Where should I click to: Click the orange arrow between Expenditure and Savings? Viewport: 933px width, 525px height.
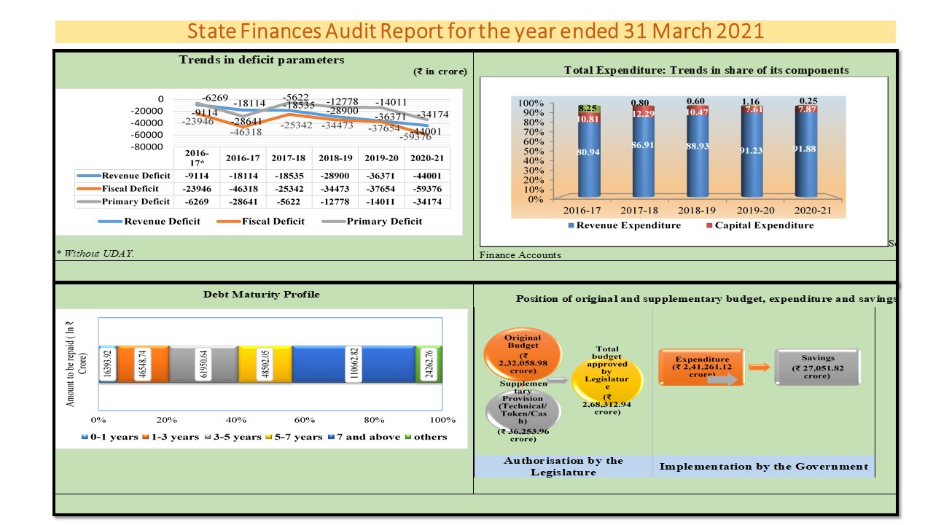tap(760, 367)
